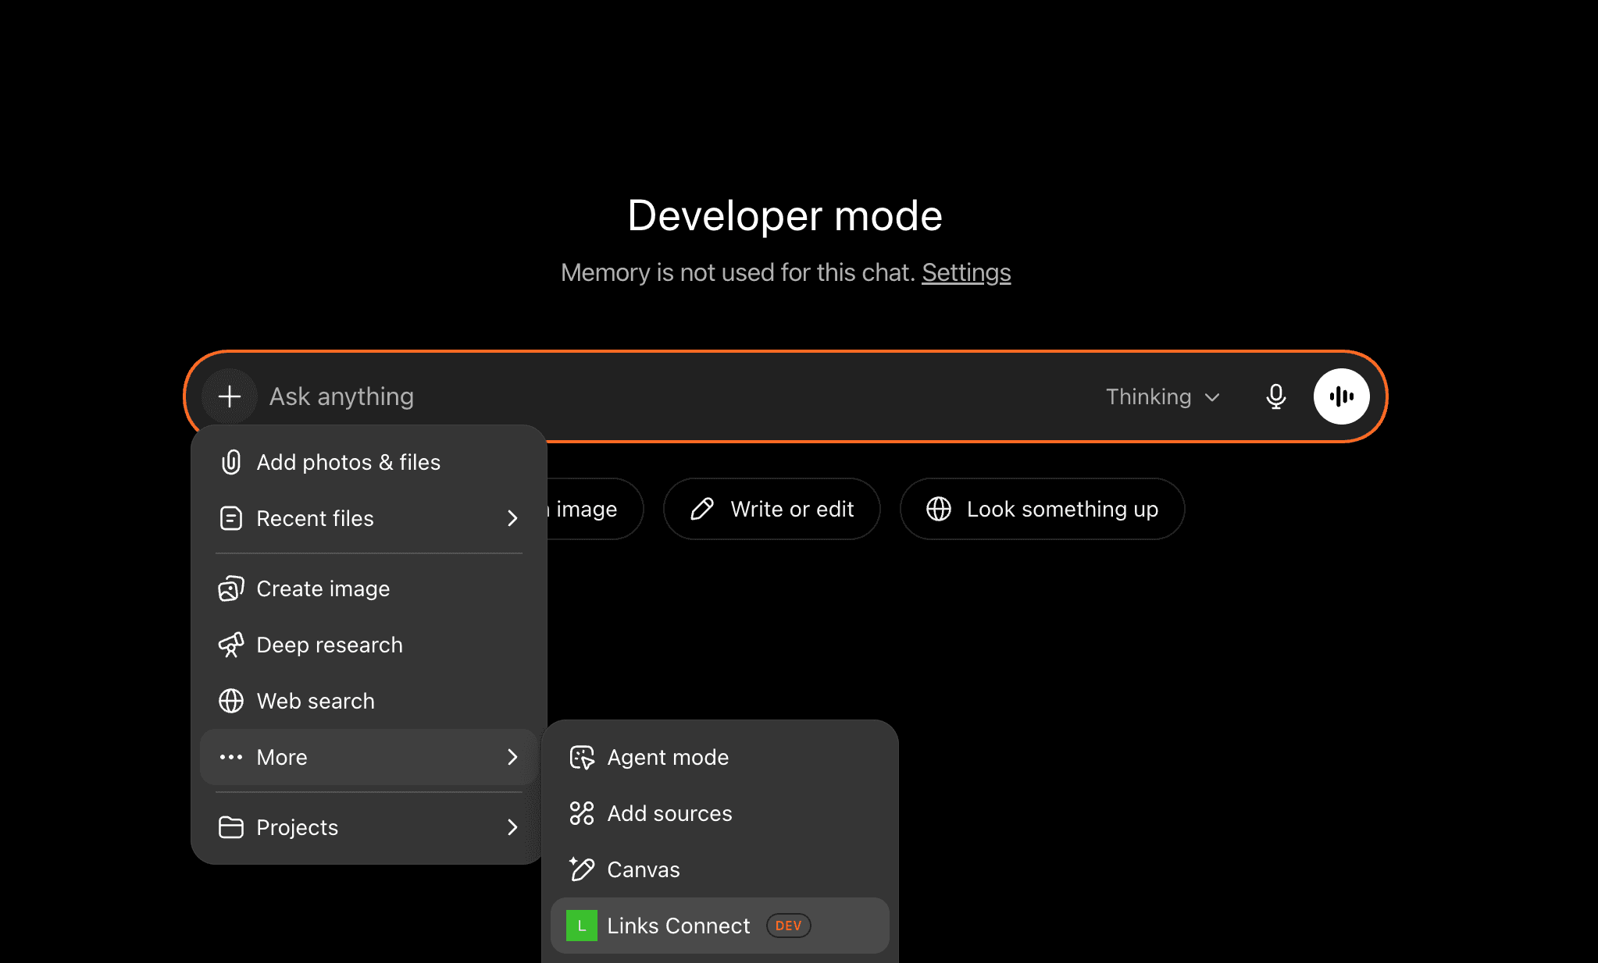This screenshot has height=963, width=1598.
Task: Click the Recent files label
Action: (x=316, y=518)
